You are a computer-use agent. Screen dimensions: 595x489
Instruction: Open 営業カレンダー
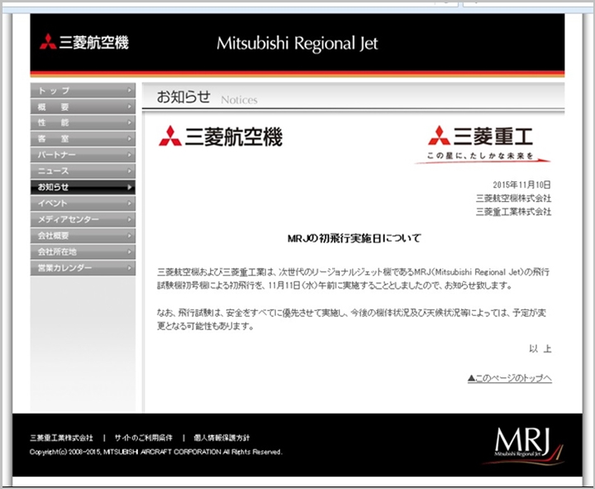83,268
